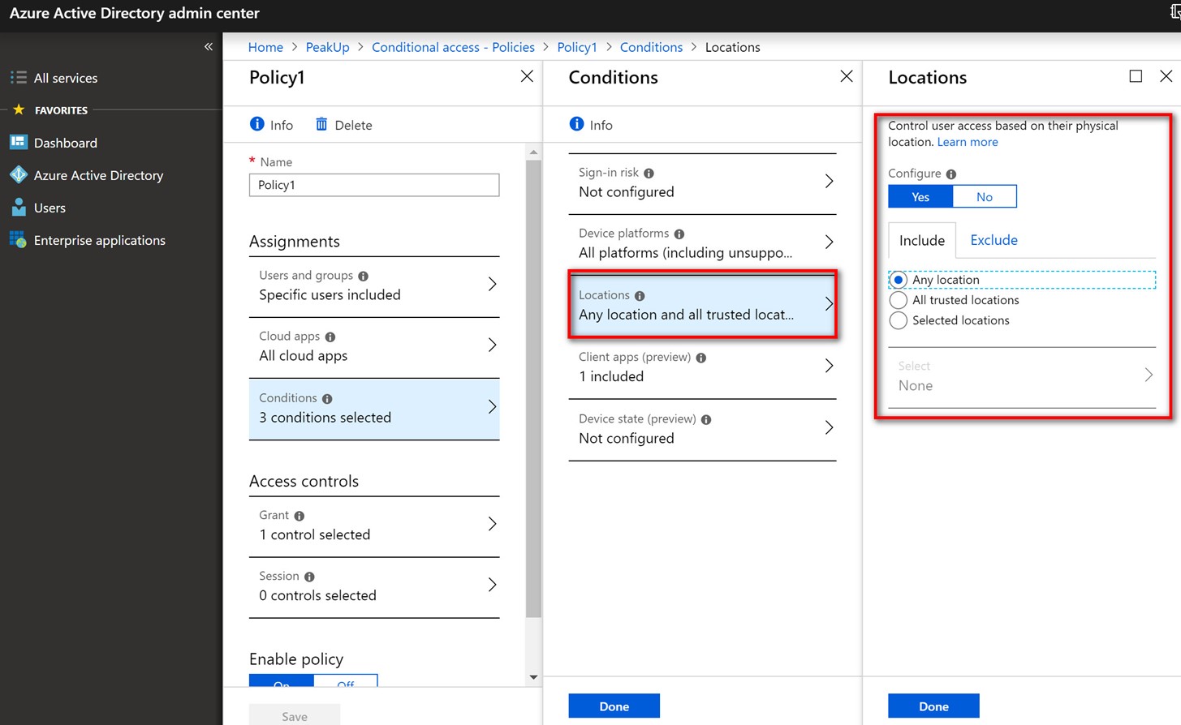Viewport: 1181px width, 725px height.
Task: Click the Delete trash can icon
Action: pos(321,124)
